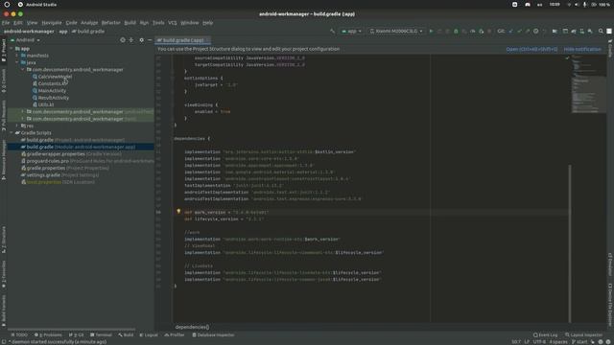Run the app with green play icon
This screenshot has width=614, height=345.
[431, 31]
